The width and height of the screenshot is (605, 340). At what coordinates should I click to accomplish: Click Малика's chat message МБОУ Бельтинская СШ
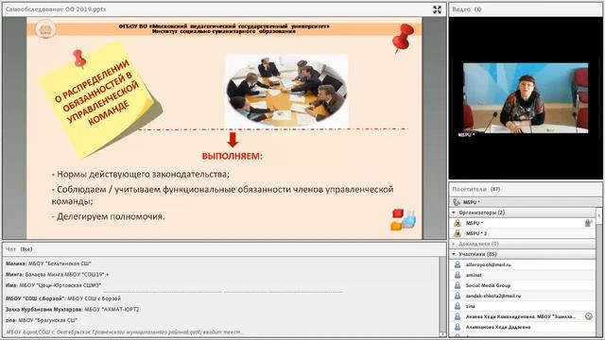pos(48,263)
